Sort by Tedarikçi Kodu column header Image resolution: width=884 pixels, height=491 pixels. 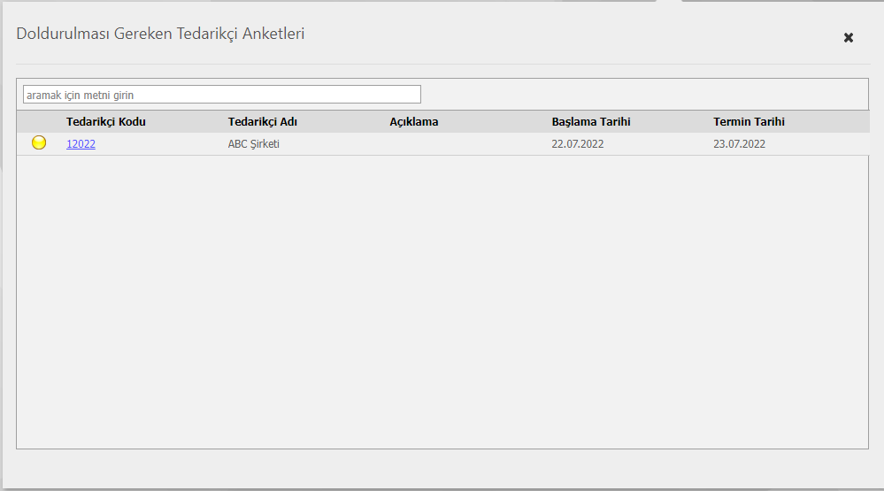pyautogui.click(x=106, y=122)
